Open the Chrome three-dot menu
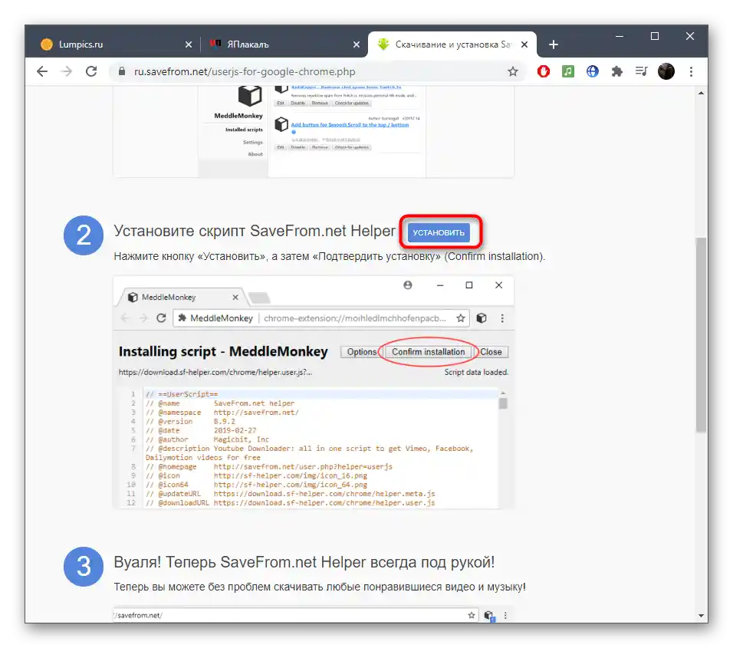Image resolution: width=733 pixels, height=648 pixels. 691,71
